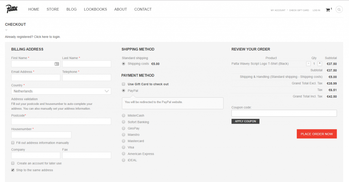This screenshot has width=349, height=182.
Task: Select American Express payment option
Action: (x=123, y=154)
